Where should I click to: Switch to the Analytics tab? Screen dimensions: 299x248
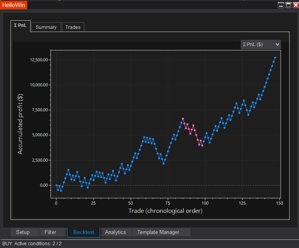(116, 232)
